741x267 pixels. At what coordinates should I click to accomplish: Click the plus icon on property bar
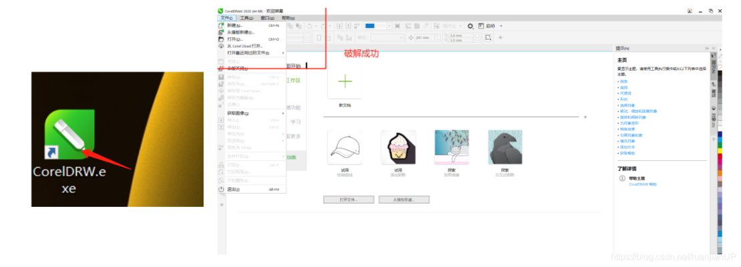tap(501, 37)
